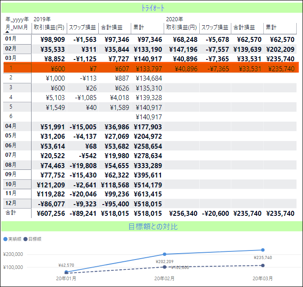Select the 合計 total row label
303x287 pixels.
11,213
